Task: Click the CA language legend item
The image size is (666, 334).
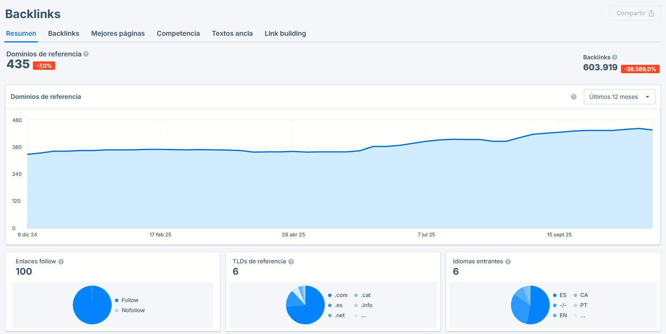Action: [x=581, y=295]
